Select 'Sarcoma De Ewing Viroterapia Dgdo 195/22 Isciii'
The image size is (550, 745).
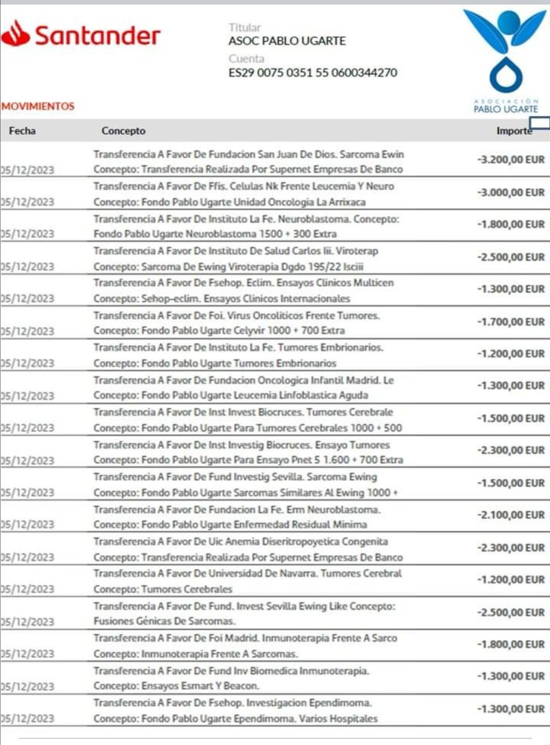coord(252,267)
